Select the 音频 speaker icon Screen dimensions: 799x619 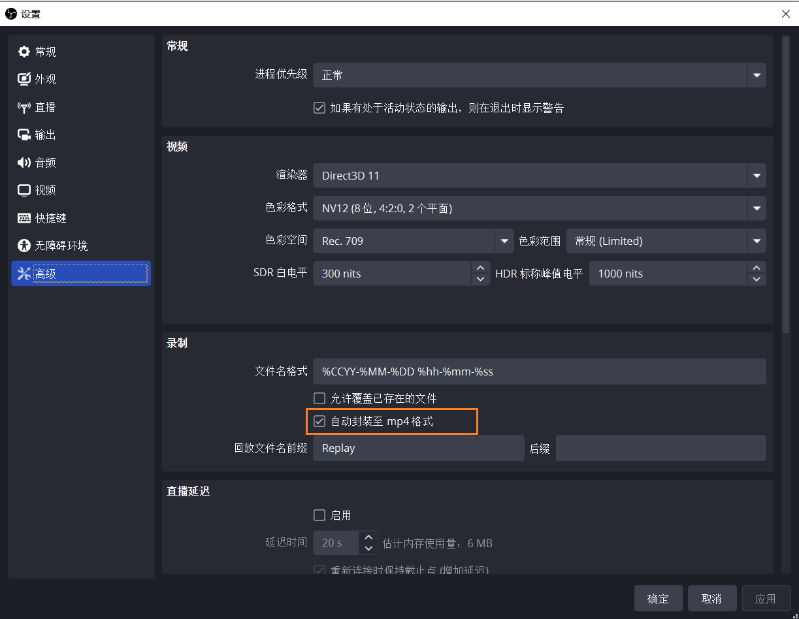click(x=24, y=163)
